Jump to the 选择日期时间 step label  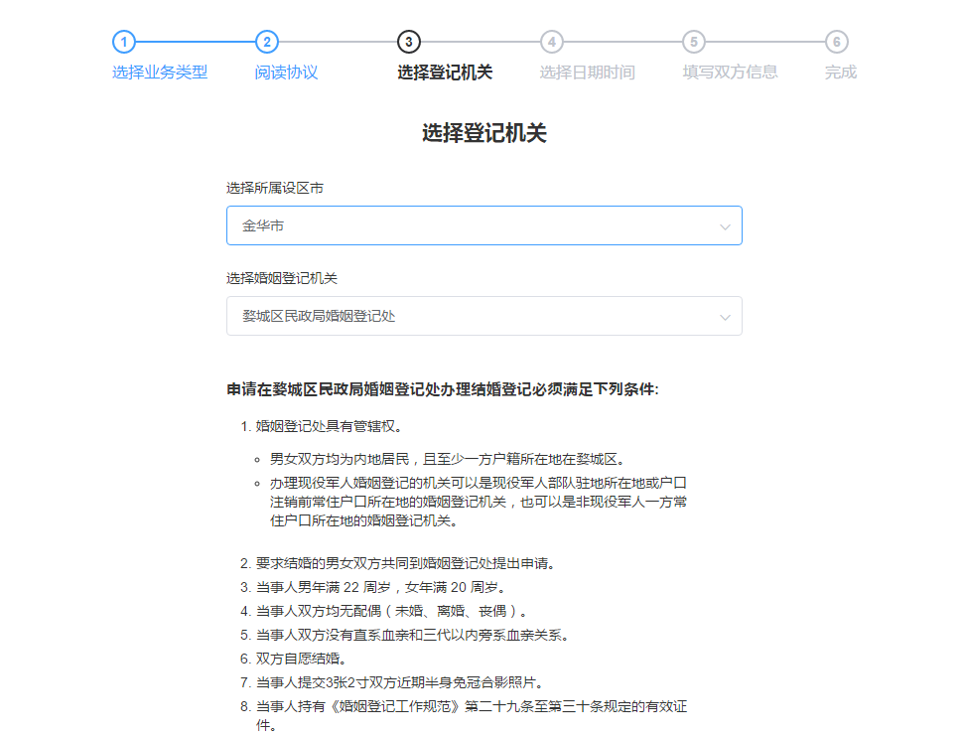588,73
